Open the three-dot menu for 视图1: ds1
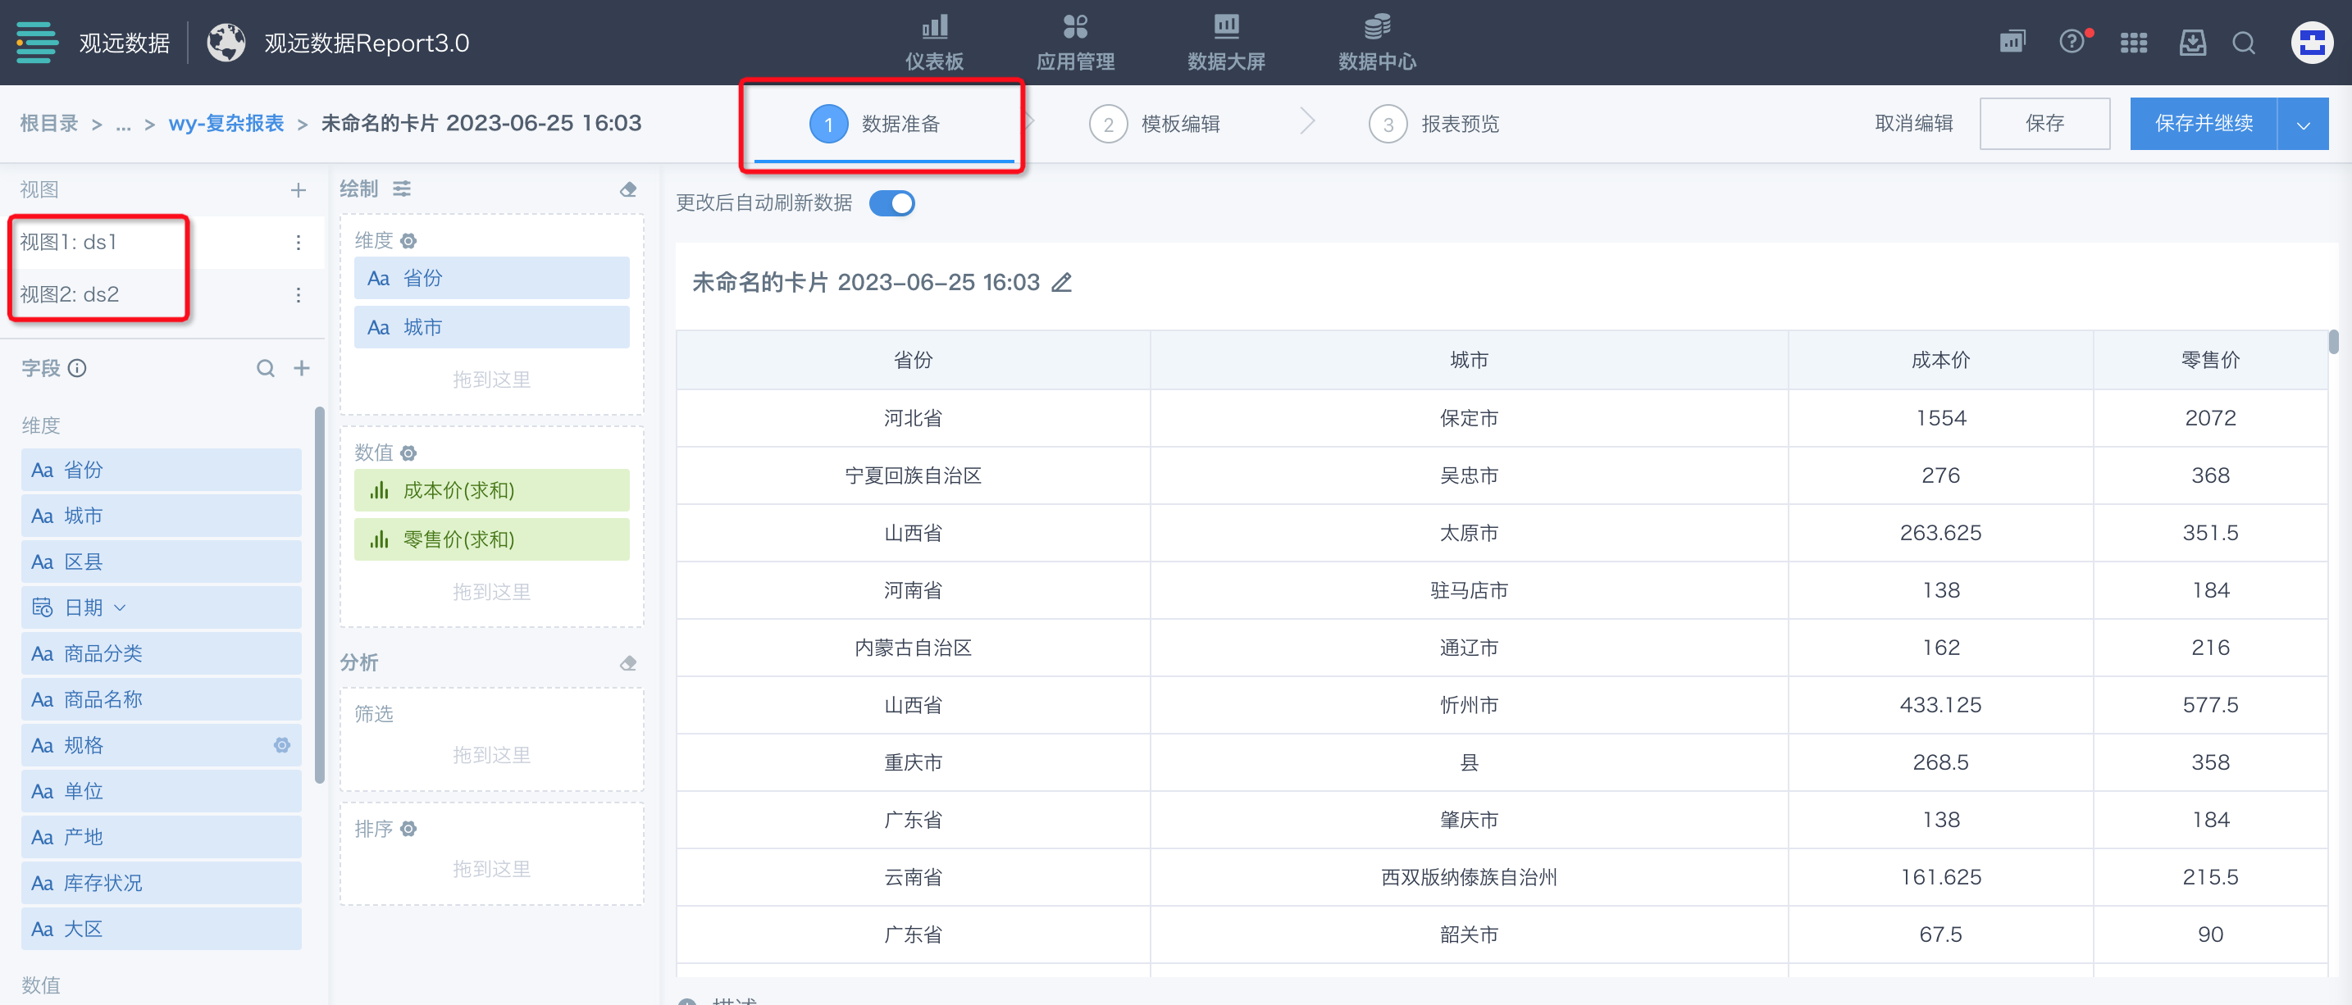 pyautogui.click(x=298, y=242)
